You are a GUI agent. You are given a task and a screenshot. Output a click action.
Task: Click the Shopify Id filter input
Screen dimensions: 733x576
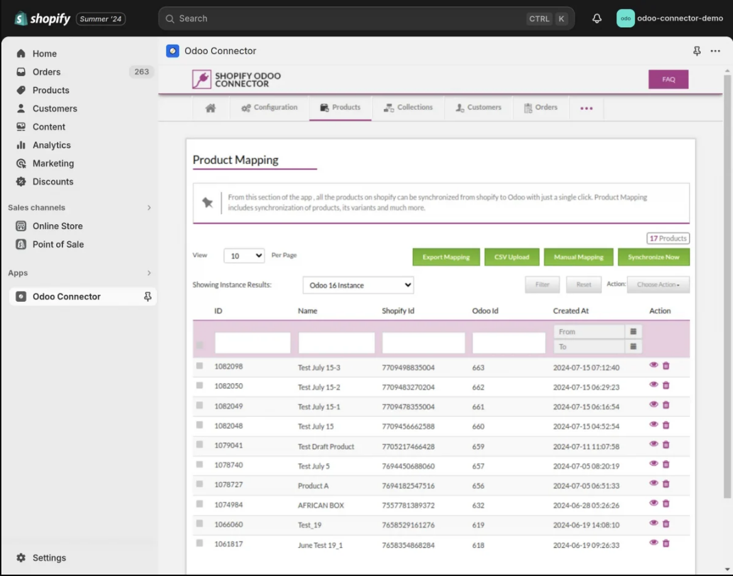(424, 343)
